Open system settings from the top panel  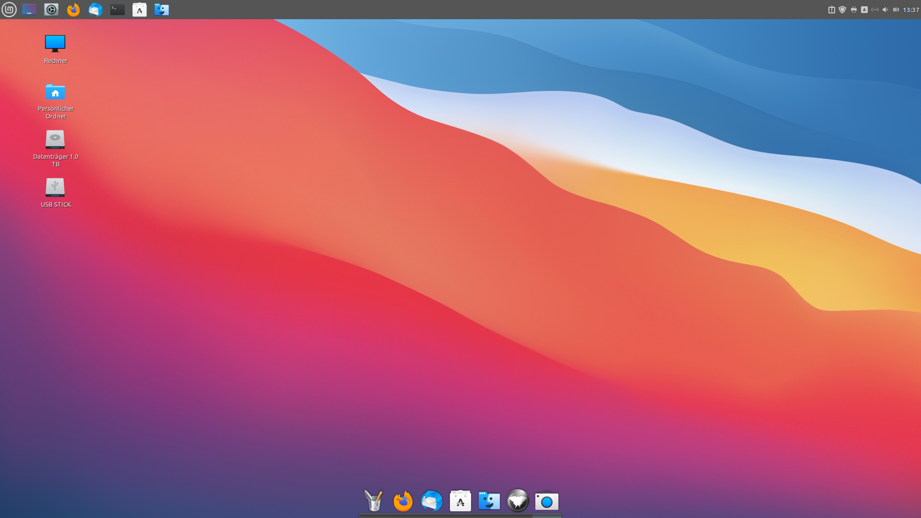pos(51,10)
